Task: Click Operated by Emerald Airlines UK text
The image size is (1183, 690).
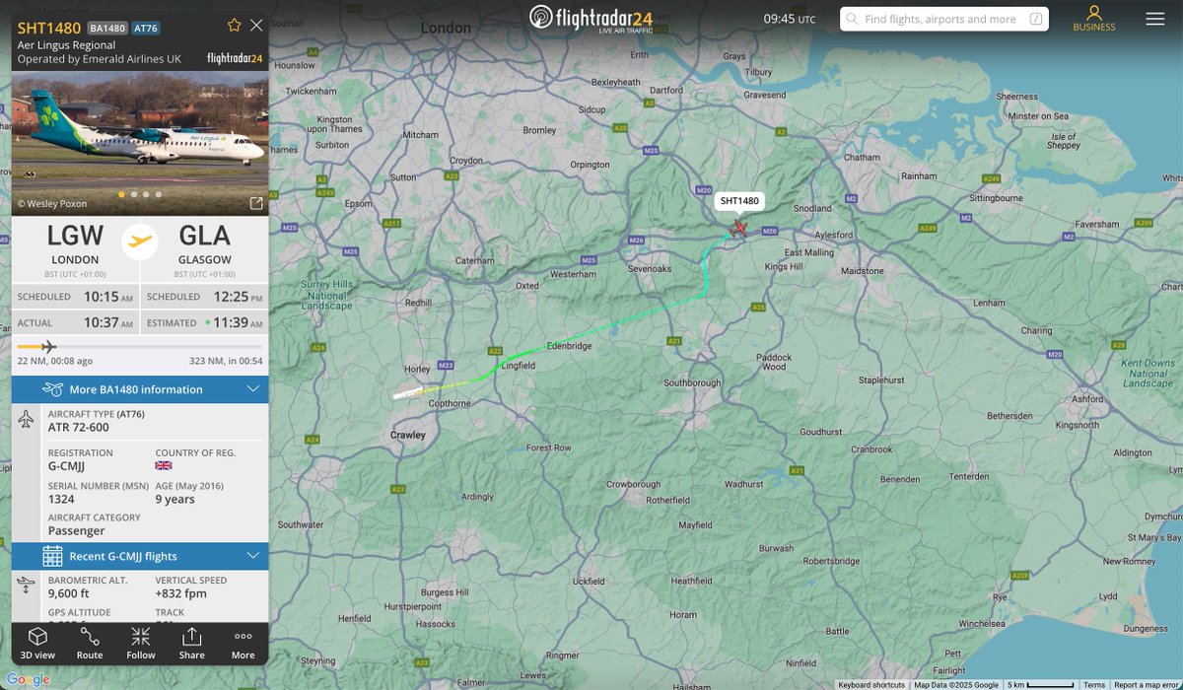Action: 100,59
